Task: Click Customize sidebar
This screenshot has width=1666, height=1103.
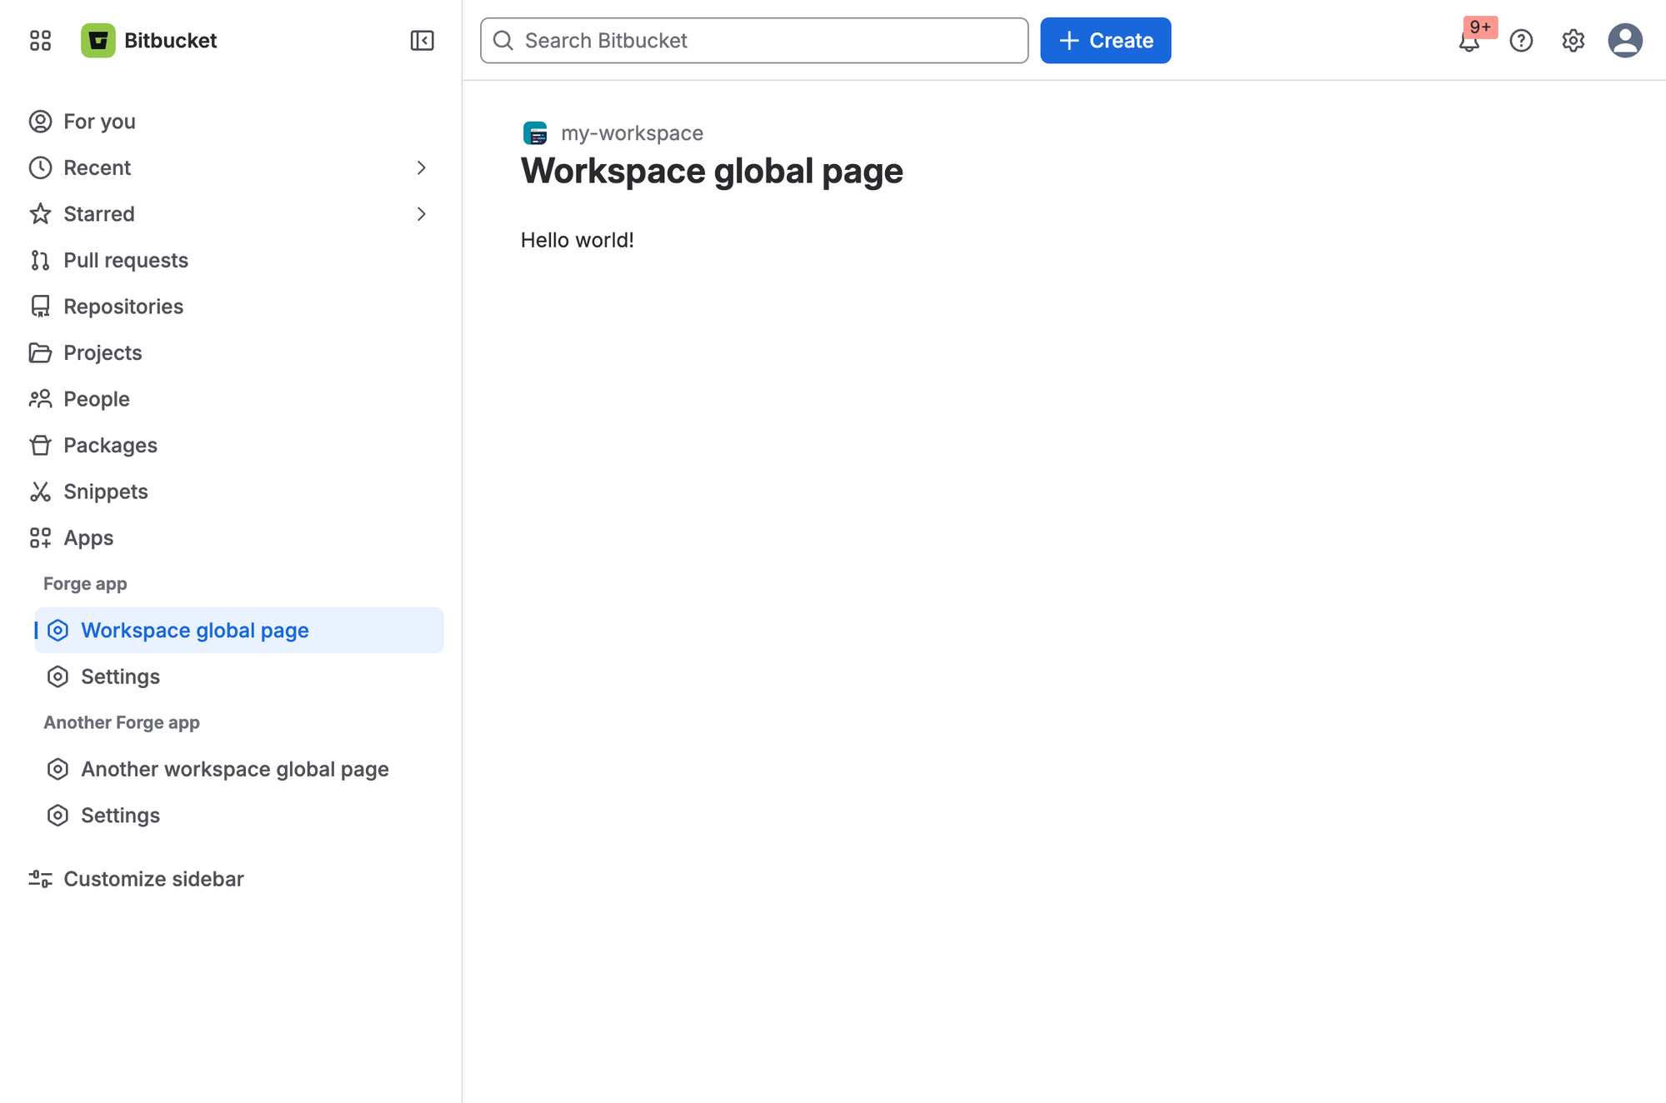Action: [231, 878]
